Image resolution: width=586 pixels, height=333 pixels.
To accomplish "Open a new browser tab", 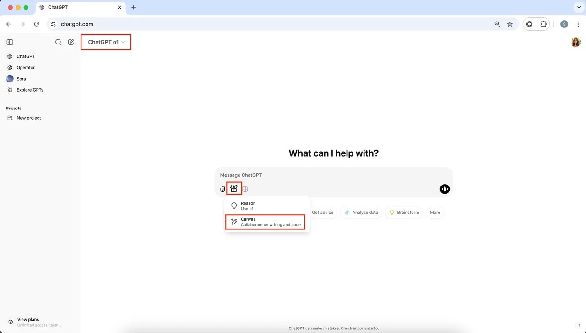I will click(x=133, y=8).
